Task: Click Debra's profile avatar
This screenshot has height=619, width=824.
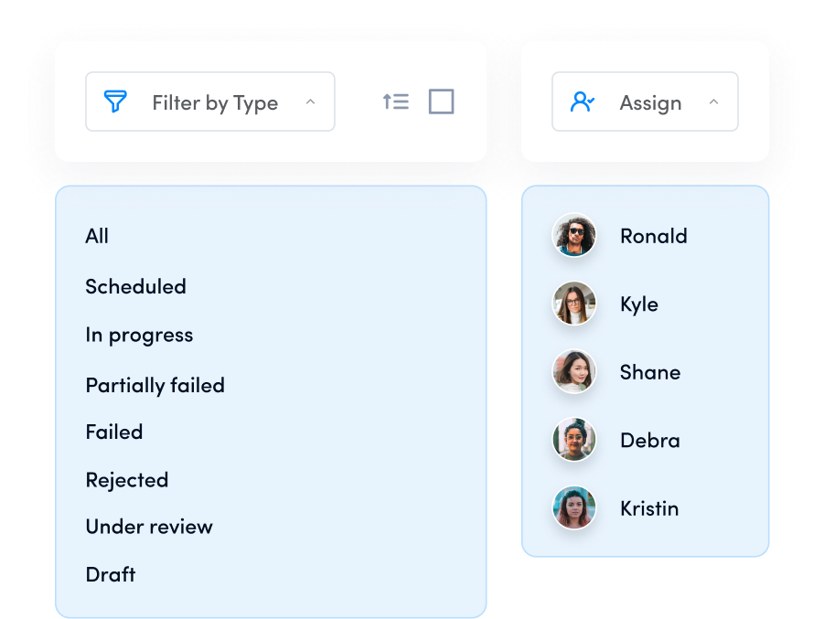Action: (x=573, y=440)
